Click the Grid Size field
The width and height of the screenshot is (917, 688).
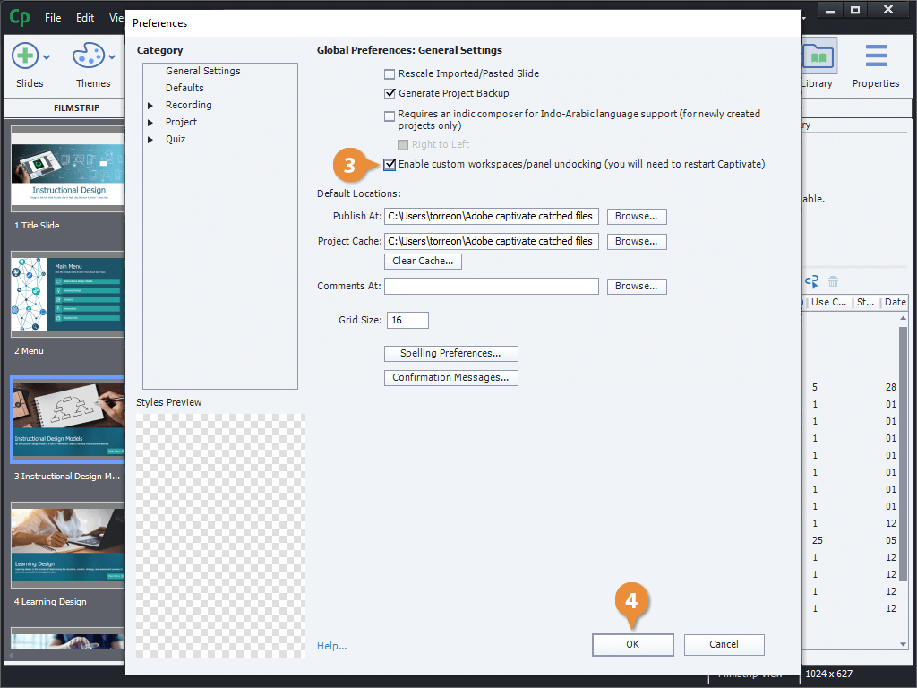(x=407, y=321)
